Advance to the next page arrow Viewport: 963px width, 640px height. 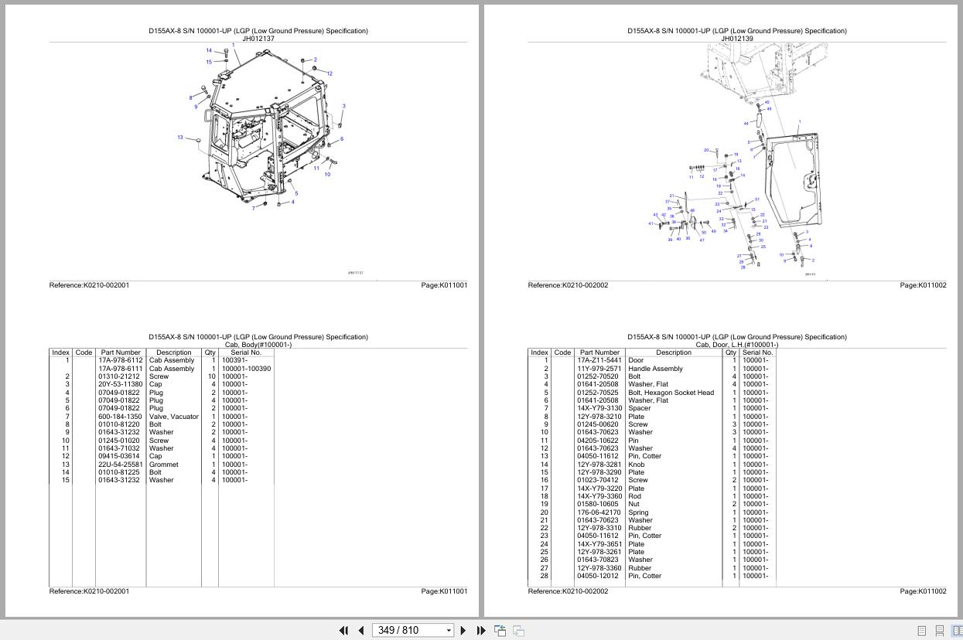[x=463, y=631]
